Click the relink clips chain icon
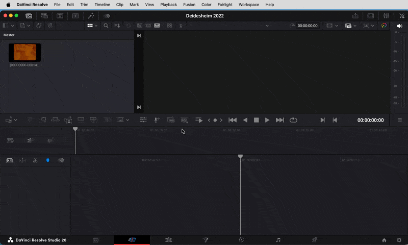 click(50, 26)
